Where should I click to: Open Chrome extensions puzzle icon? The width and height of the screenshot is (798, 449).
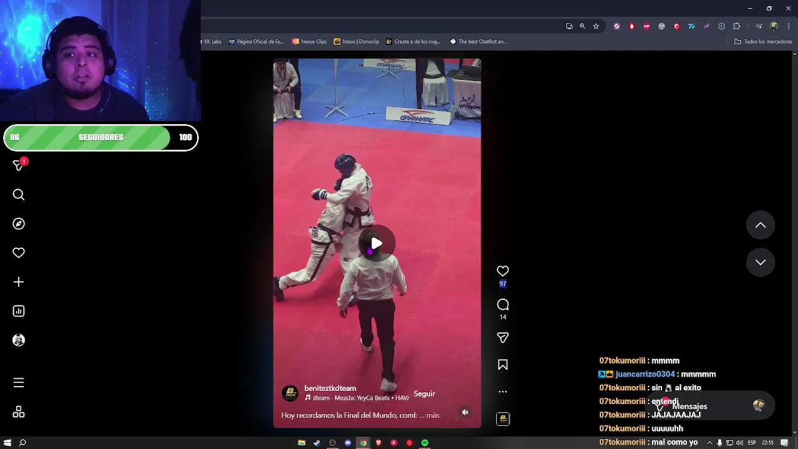[x=737, y=26]
